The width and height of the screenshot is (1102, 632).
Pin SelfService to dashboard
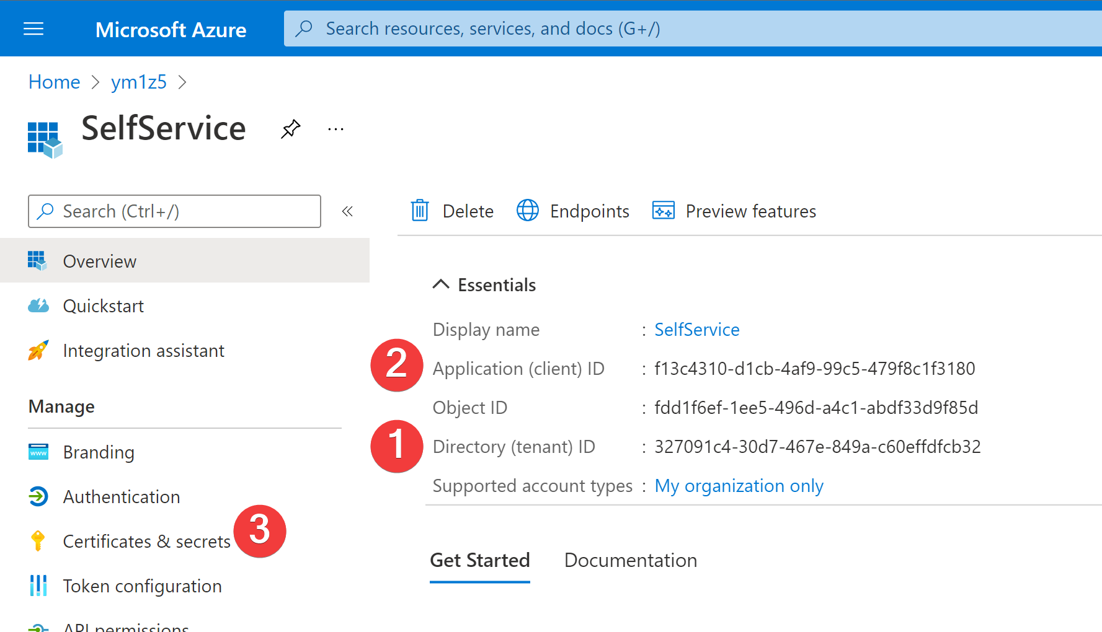tap(290, 129)
